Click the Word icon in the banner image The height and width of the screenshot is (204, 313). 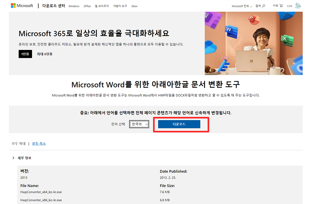tap(231, 31)
